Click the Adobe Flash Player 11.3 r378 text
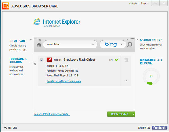 [x=62, y=76]
